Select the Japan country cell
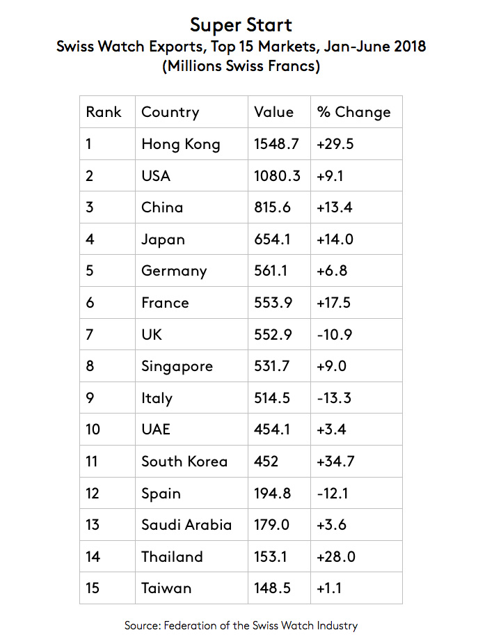The height and width of the screenshot is (637, 478). point(163,239)
